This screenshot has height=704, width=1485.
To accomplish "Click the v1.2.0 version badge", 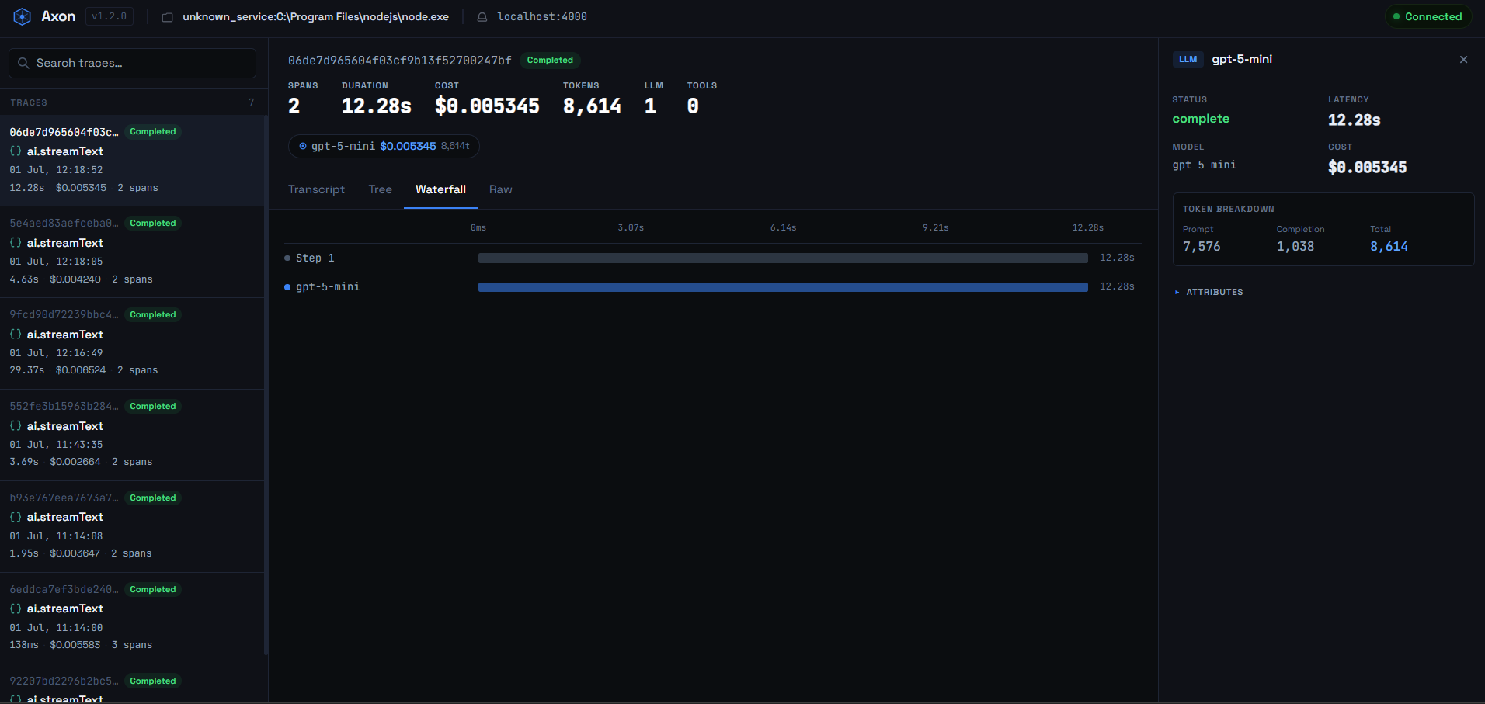I will pyautogui.click(x=109, y=16).
